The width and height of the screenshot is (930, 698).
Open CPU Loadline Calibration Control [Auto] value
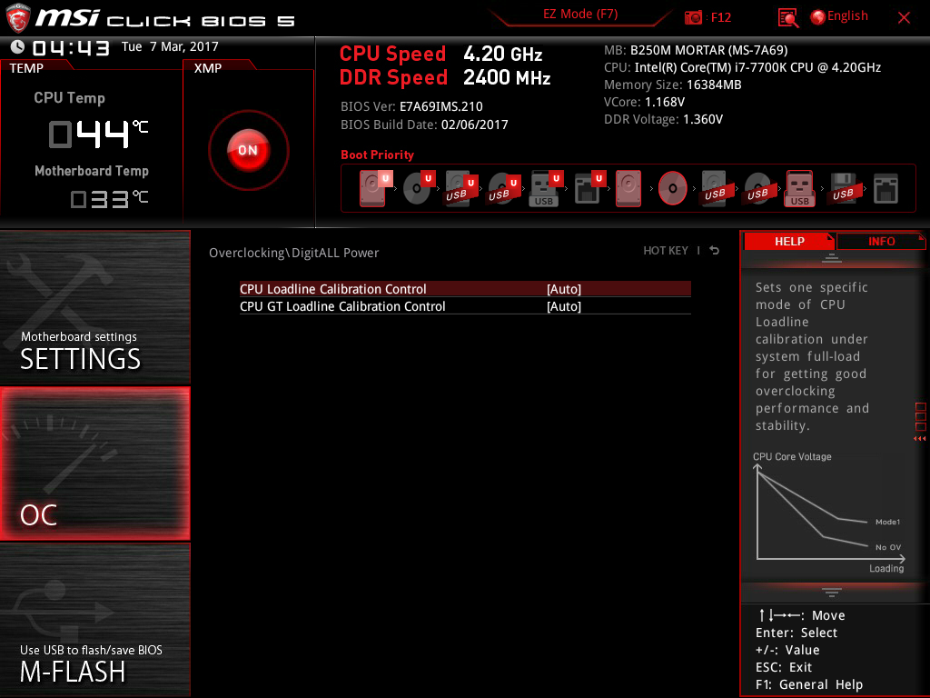click(x=563, y=289)
